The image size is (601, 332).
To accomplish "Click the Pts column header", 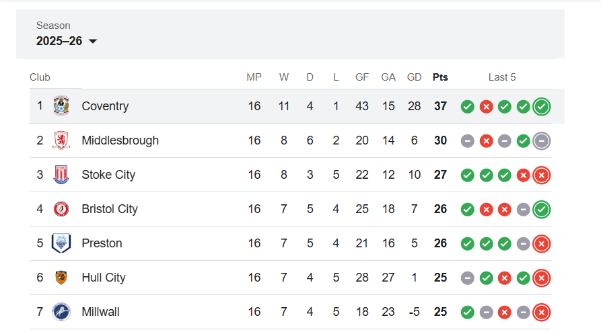I will point(440,77).
